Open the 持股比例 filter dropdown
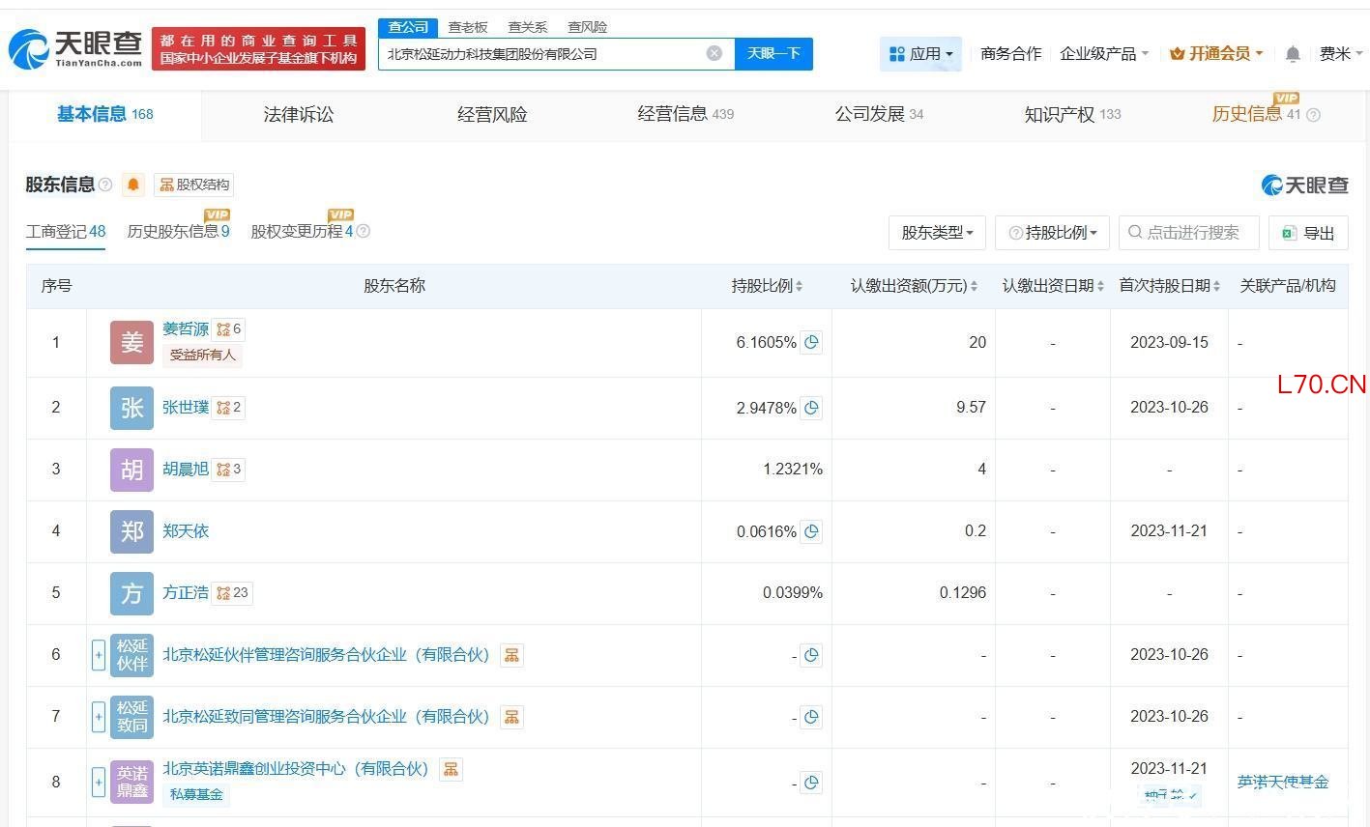This screenshot has width=1370, height=827. 1052,233
